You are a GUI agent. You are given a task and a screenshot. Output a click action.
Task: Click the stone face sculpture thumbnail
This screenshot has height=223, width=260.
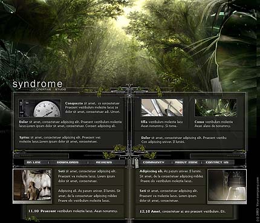click(33, 186)
